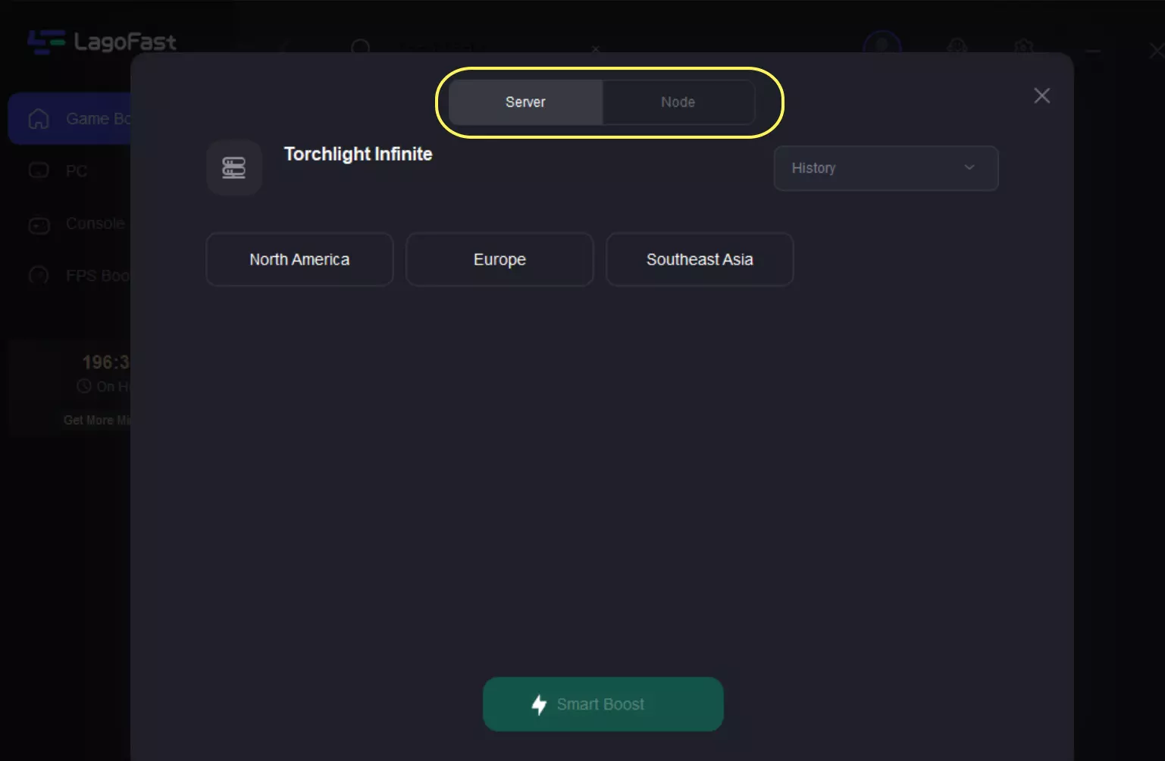This screenshot has width=1165, height=761.
Task: Click the Torchlight Infinite title
Action: coord(359,154)
